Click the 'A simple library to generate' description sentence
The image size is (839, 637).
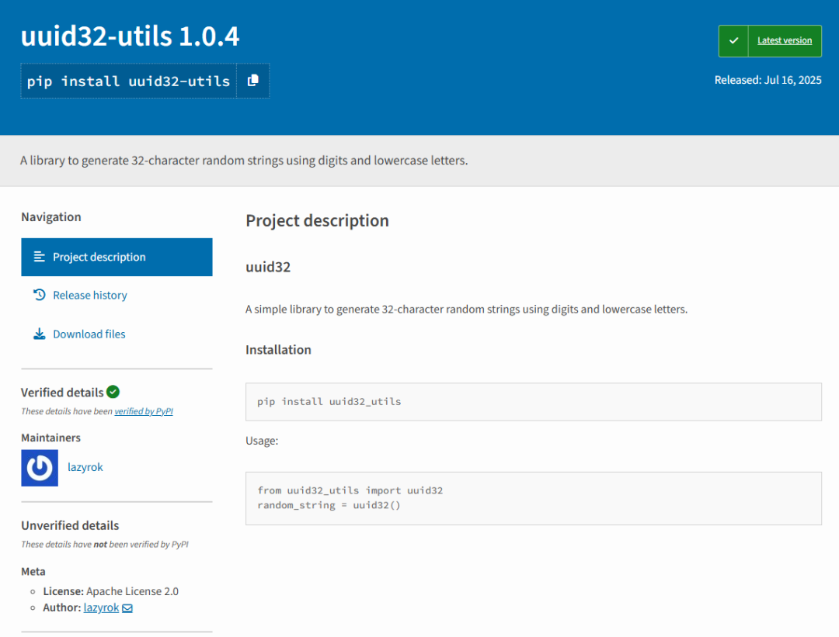467,310
